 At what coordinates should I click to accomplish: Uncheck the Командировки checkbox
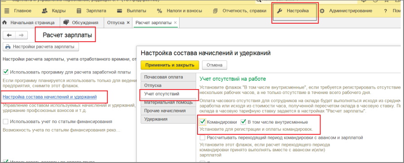point(203,122)
